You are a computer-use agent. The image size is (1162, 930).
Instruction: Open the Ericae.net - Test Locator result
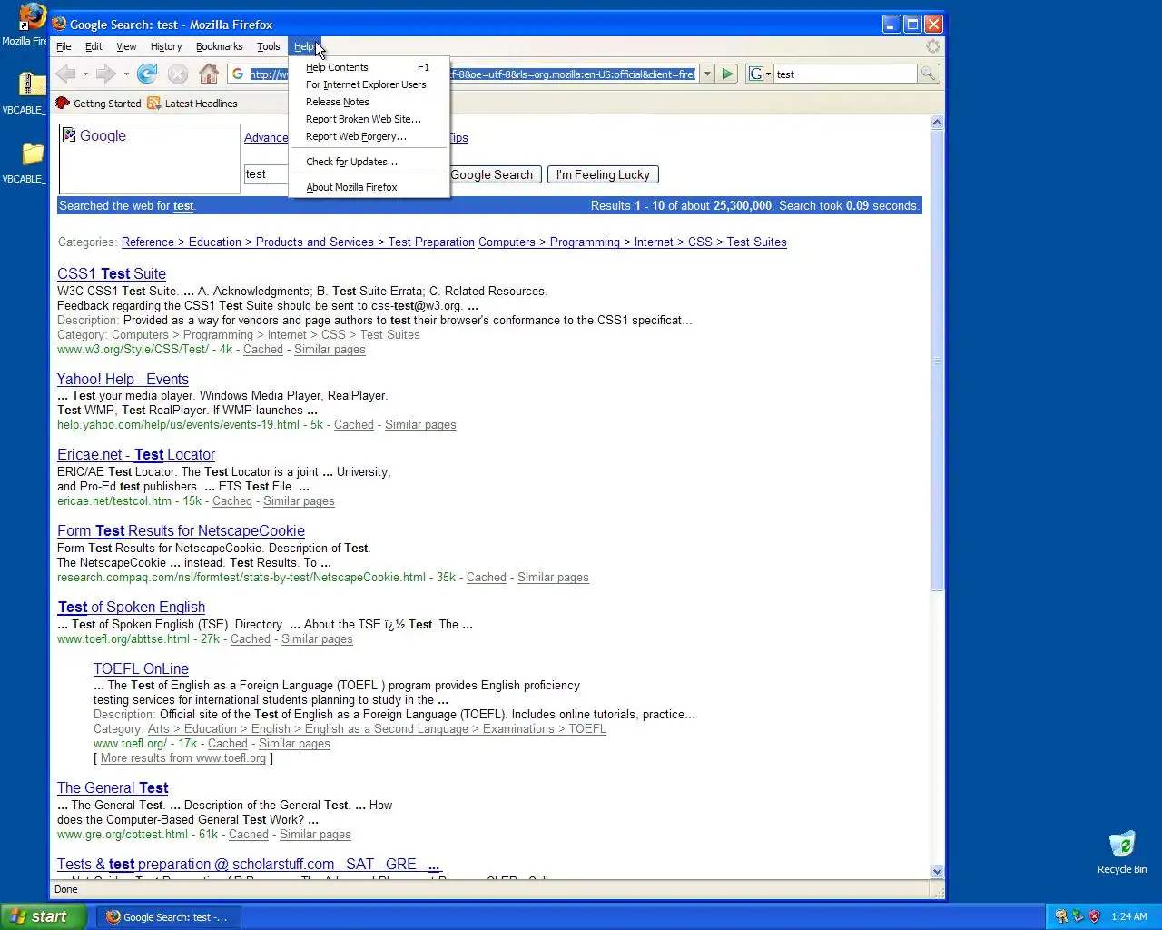tap(136, 454)
